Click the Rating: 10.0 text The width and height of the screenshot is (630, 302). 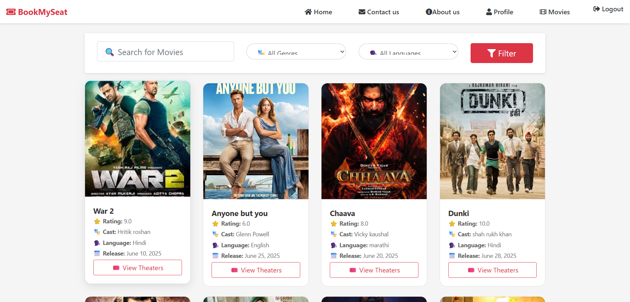[474, 224]
